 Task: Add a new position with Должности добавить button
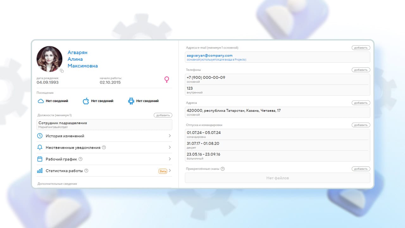tap(163, 115)
